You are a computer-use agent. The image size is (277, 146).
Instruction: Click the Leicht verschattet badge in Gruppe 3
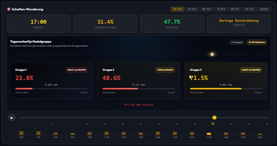251,70
